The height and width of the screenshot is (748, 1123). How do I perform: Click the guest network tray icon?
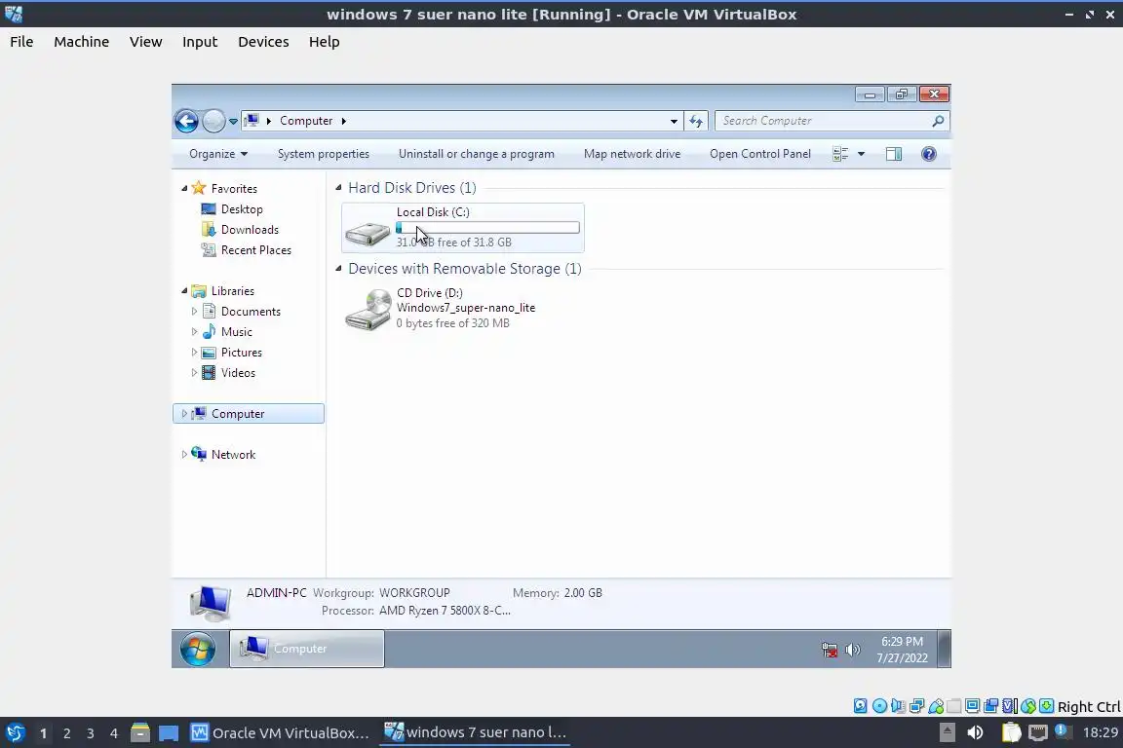tap(830, 650)
